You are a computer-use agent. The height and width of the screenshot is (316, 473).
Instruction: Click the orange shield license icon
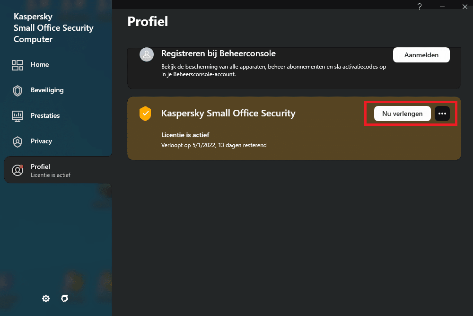coord(145,114)
